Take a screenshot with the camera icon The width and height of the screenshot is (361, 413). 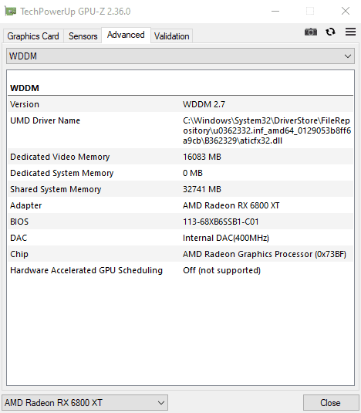coord(311,32)
